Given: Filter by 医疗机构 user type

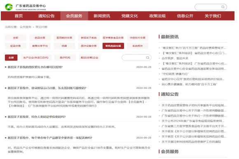Looking at the screenshot, I should [x=65, y=58].
